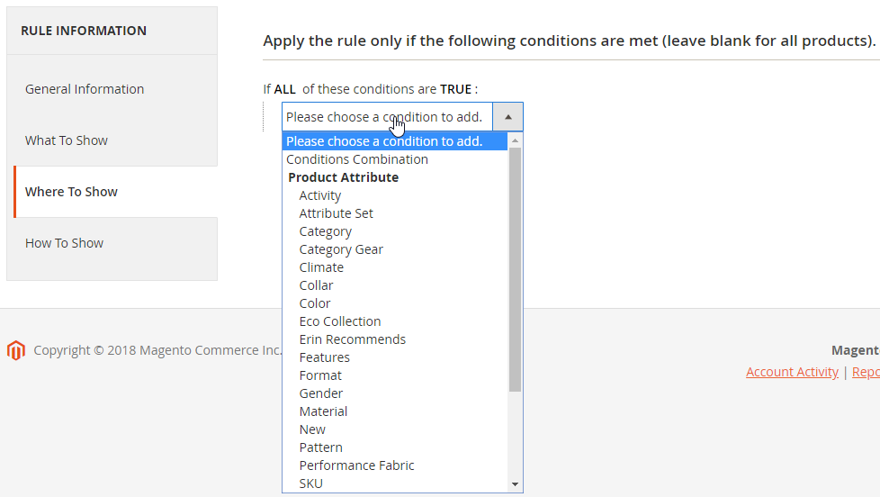Screen dimensions: 880x497
Task: Choose Eco Collection in the list
Action: (340, 321)
